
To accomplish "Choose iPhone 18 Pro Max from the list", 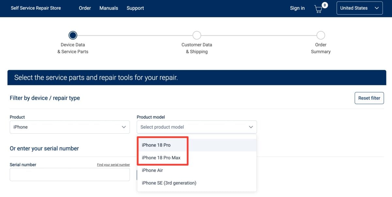I will point(197,158).
